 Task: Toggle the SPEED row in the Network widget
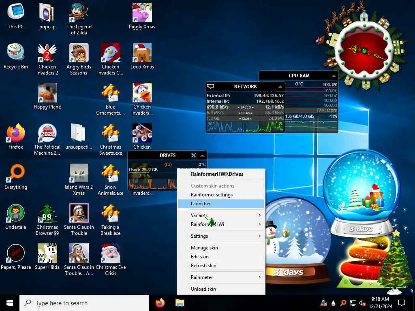click(245, 107)
